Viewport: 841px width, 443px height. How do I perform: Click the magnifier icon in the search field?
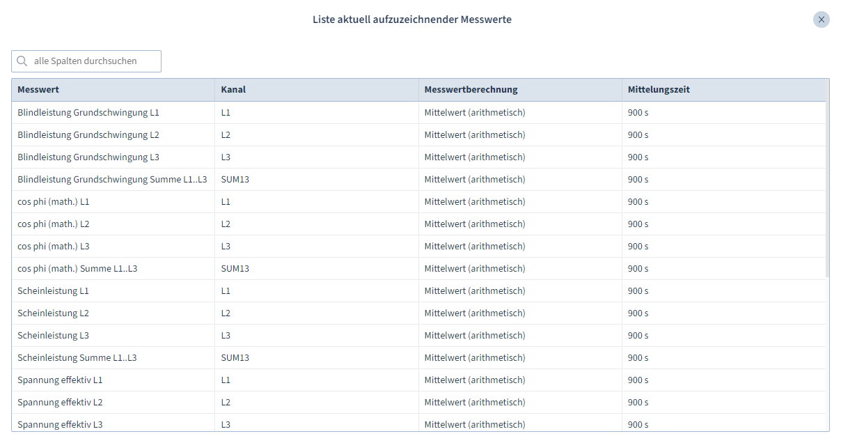click(22, 61)
